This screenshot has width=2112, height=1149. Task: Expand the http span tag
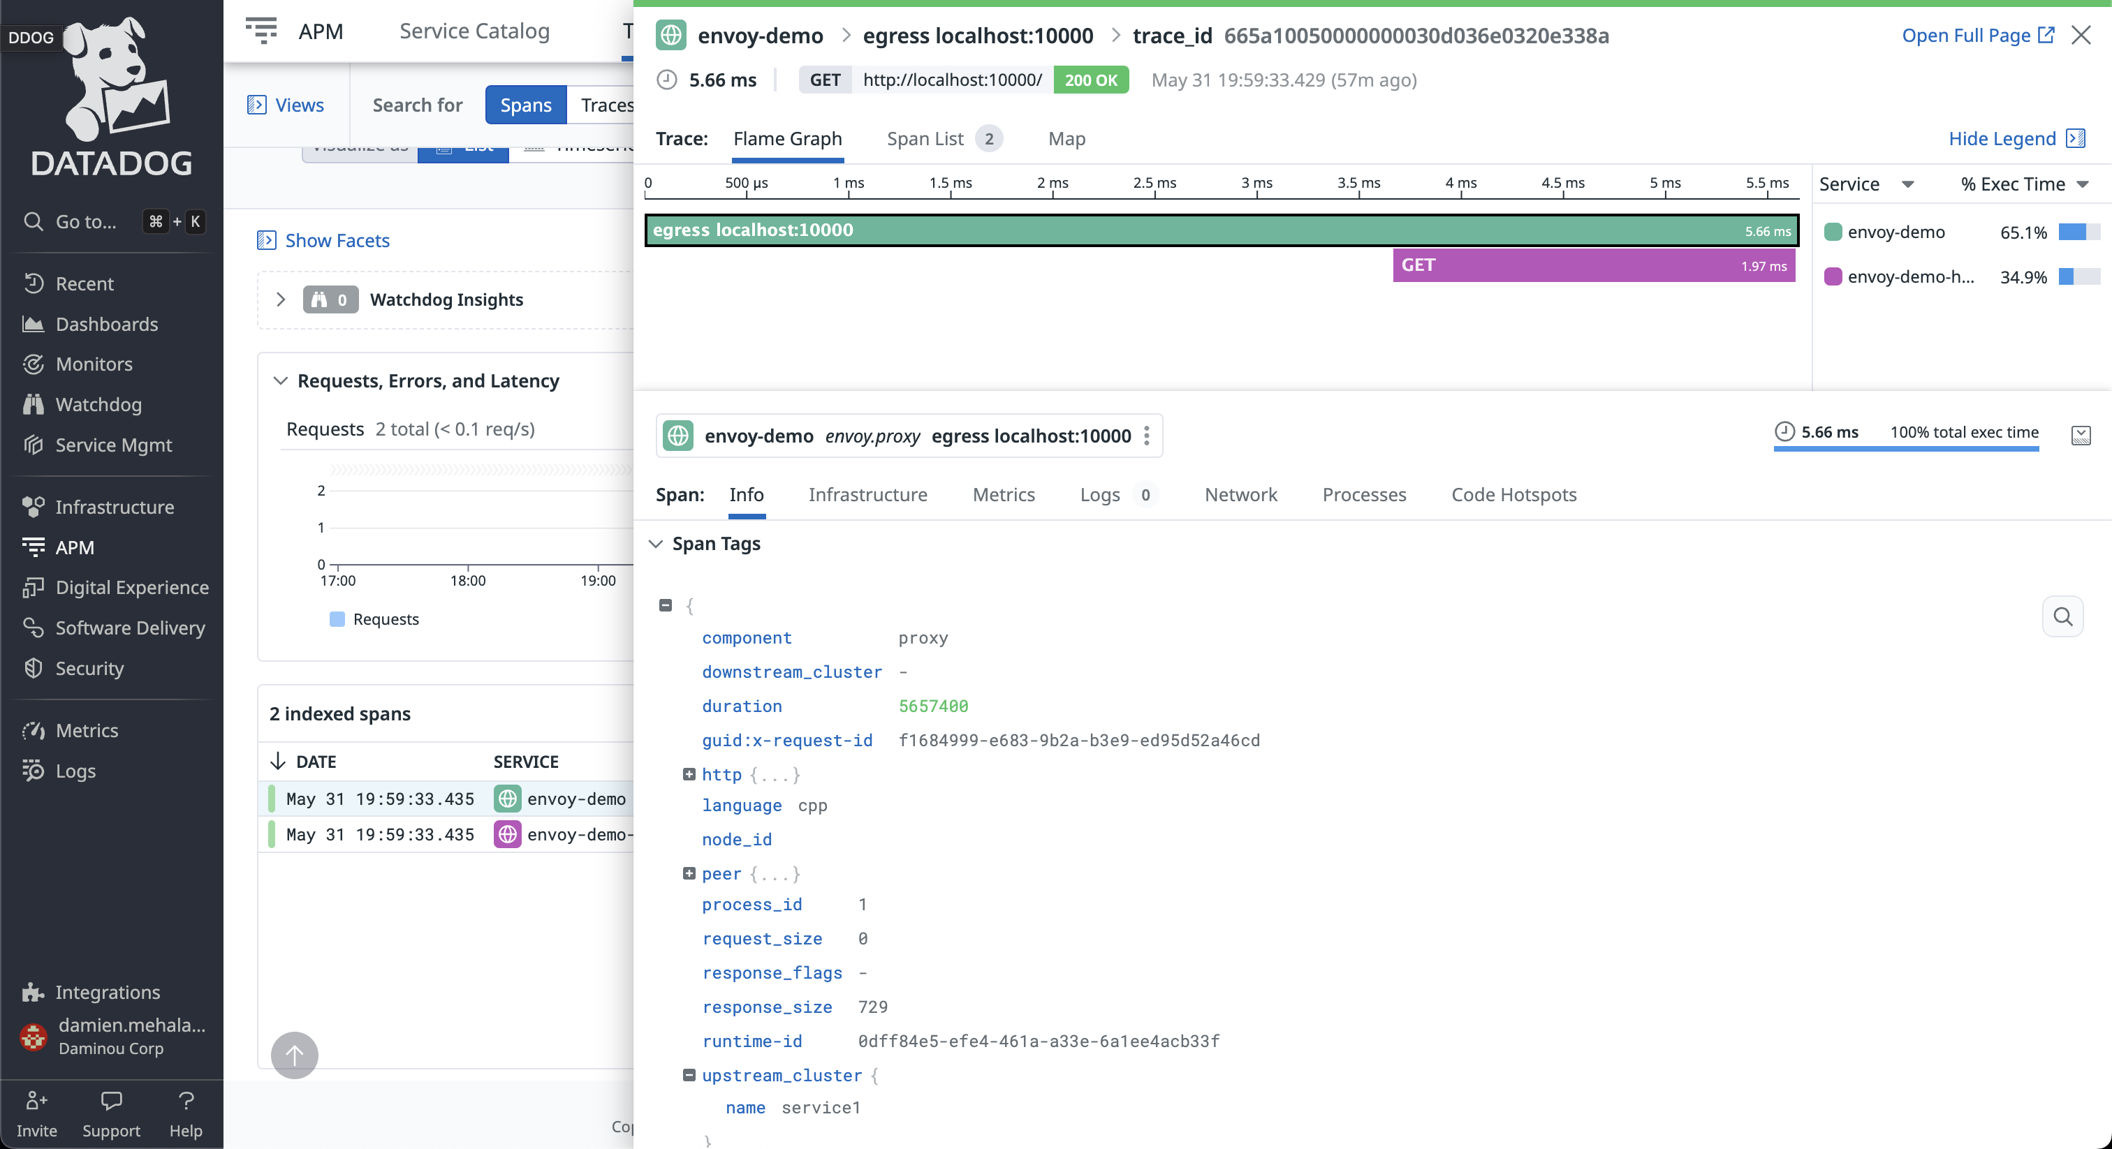pos(689,774)
